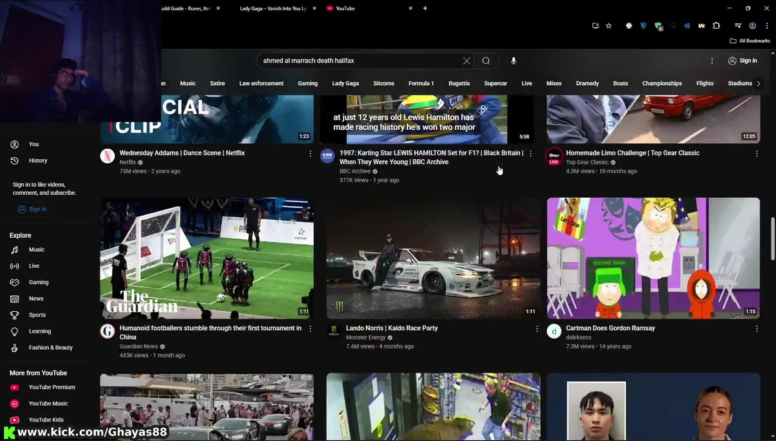The height and width of the screenshot is (441, 776).
Task: Click the blue shield extension icon
Action: [643, 26]
